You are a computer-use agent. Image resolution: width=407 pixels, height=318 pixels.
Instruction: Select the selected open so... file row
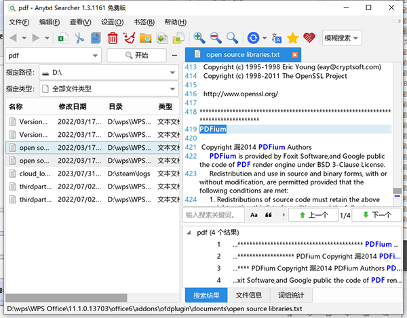(93, 148)
